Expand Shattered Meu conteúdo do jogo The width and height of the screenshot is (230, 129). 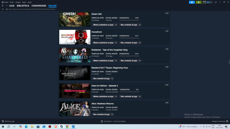point(130,61)
